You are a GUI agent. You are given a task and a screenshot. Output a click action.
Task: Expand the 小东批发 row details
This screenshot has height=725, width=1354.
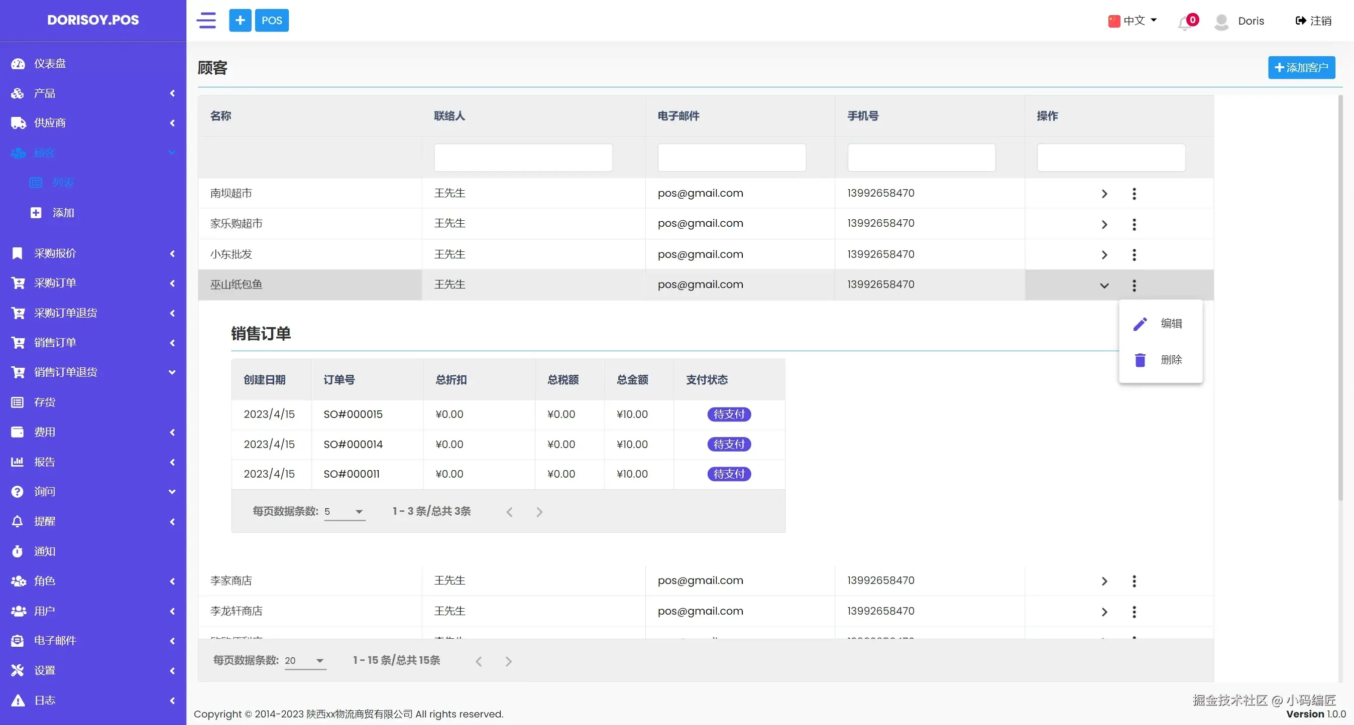(1104, 254)
